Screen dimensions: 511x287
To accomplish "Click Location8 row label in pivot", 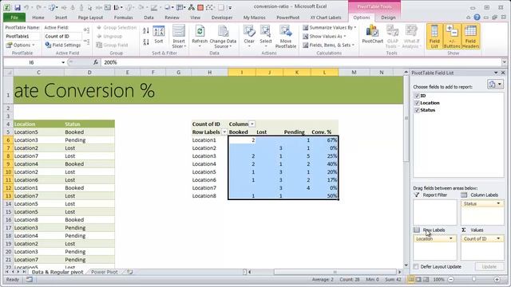I will (x=204, y=196).
